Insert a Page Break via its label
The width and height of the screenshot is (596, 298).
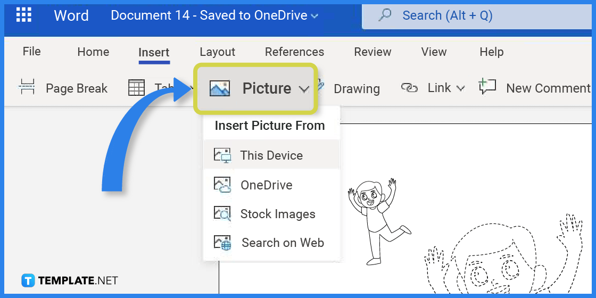77,88
